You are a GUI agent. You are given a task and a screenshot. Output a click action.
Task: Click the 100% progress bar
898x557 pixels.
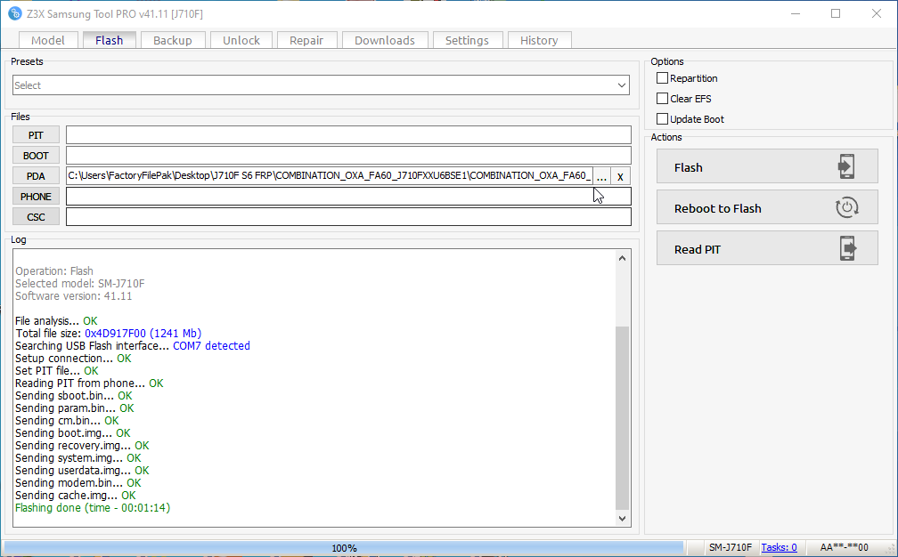tap(344, 548)
